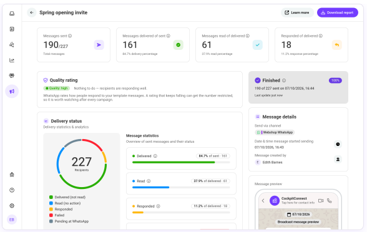Open the inbox icon in sidebar
The width and height of the screenshot is (367, 232).
(x=12, y=14)
